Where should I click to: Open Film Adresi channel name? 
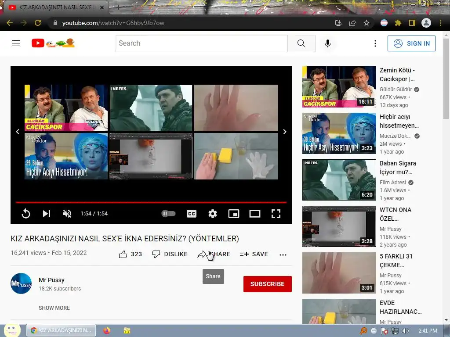click(x=393, y=183)
